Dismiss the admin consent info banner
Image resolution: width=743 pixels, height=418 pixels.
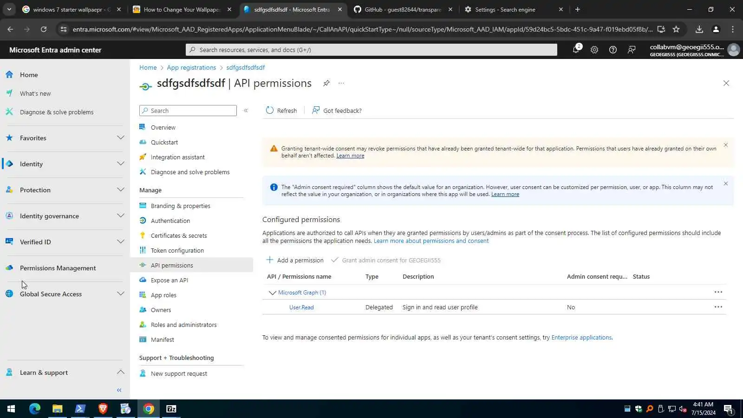[x=726, y=183]
